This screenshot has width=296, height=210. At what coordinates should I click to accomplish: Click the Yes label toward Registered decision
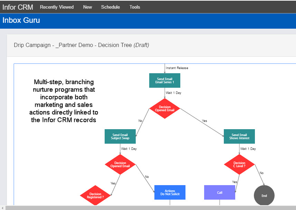(x=113, y=183)
